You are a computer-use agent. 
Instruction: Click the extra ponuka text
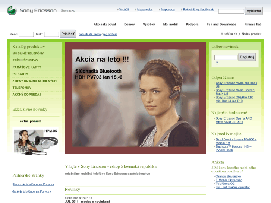coord(31,121)
